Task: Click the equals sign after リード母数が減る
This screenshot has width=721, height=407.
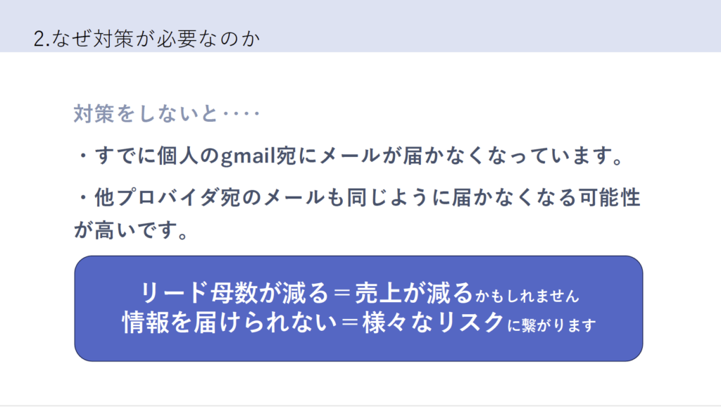Action: [342, 294]
